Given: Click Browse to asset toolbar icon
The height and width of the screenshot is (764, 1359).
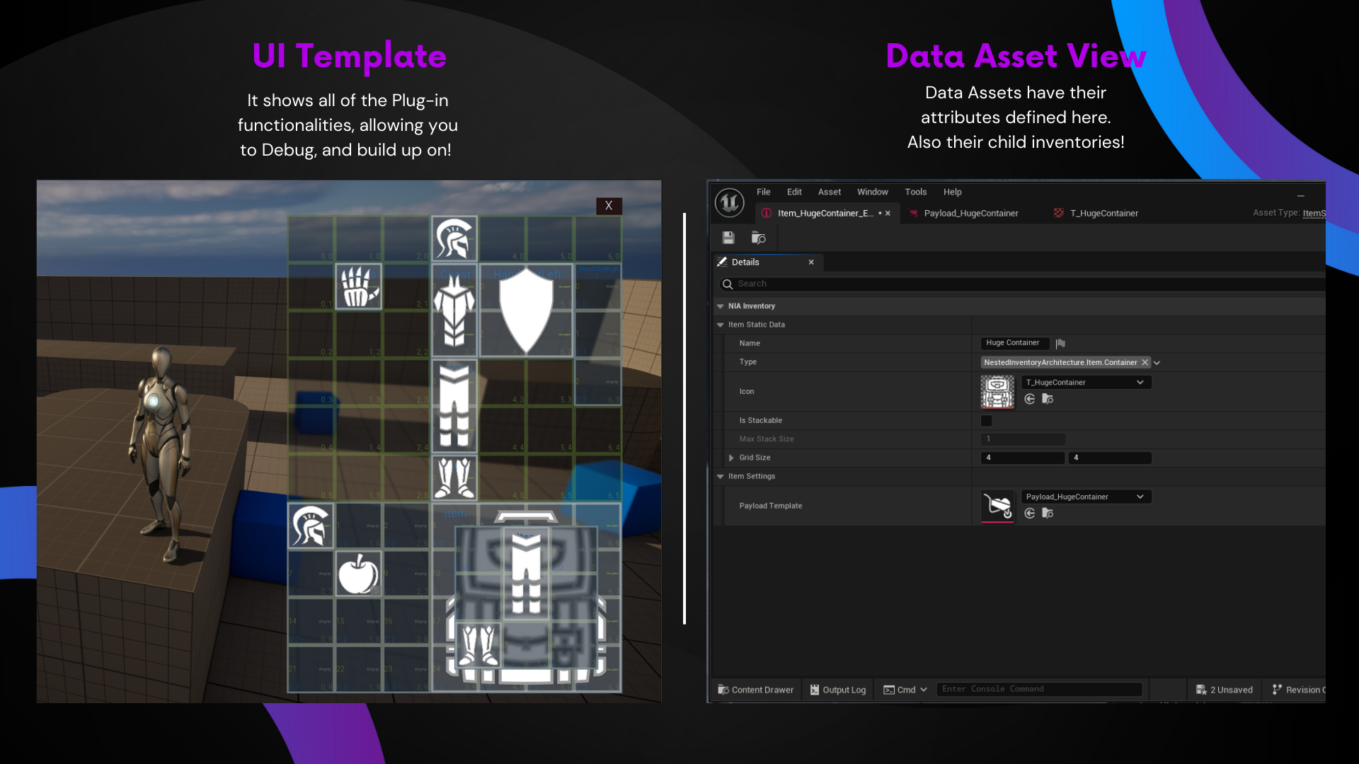Looking at the screenshot, I should pos(758,238).
